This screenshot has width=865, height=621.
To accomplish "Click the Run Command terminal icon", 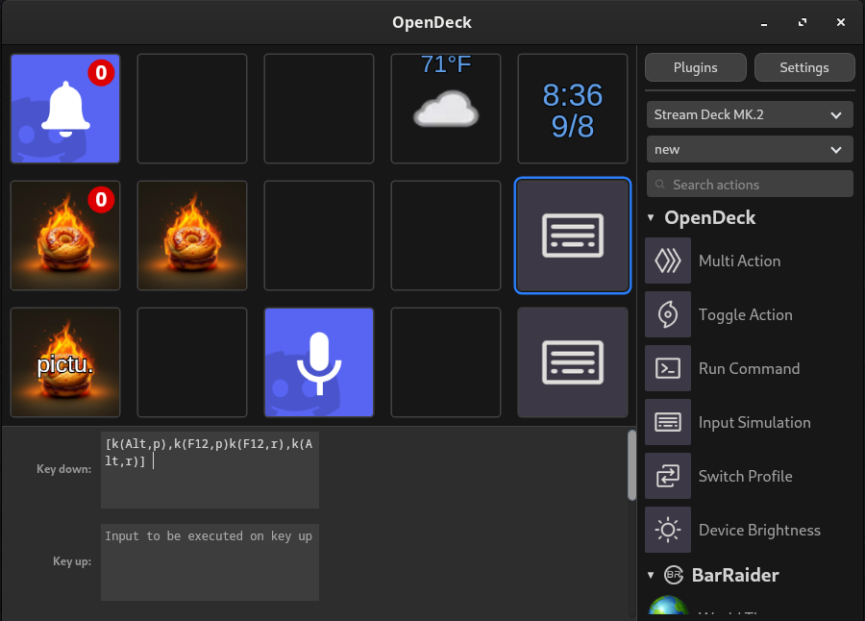I will [x=668, y=368].
